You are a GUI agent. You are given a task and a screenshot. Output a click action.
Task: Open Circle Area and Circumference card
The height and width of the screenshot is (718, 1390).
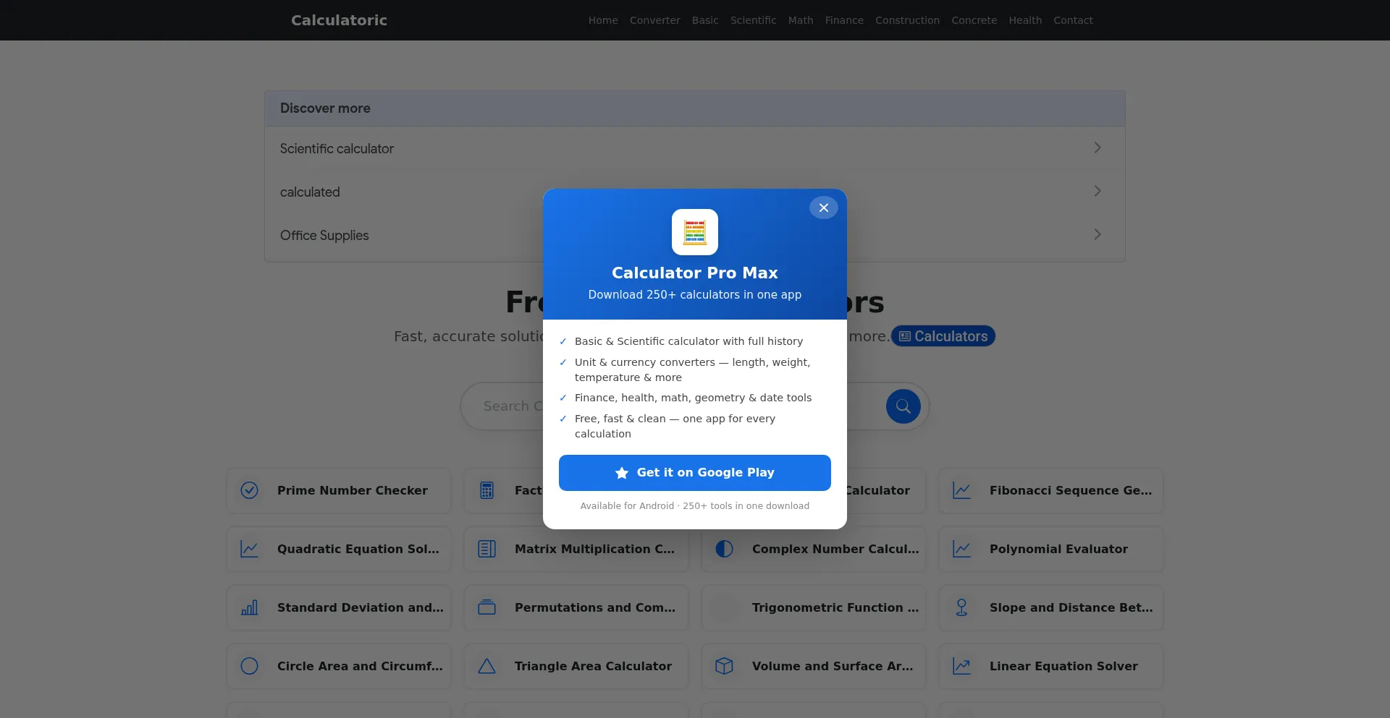(x=339, y=666)
